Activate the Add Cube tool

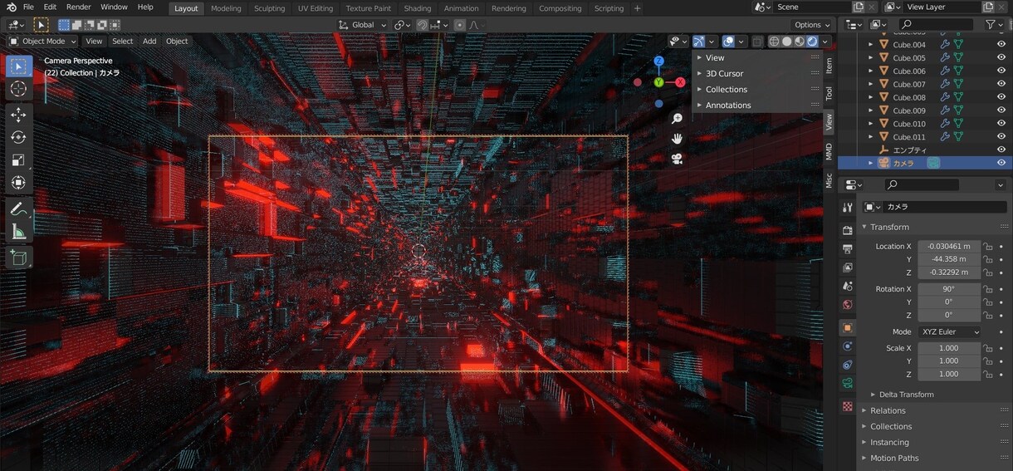[x=19, y=258]
